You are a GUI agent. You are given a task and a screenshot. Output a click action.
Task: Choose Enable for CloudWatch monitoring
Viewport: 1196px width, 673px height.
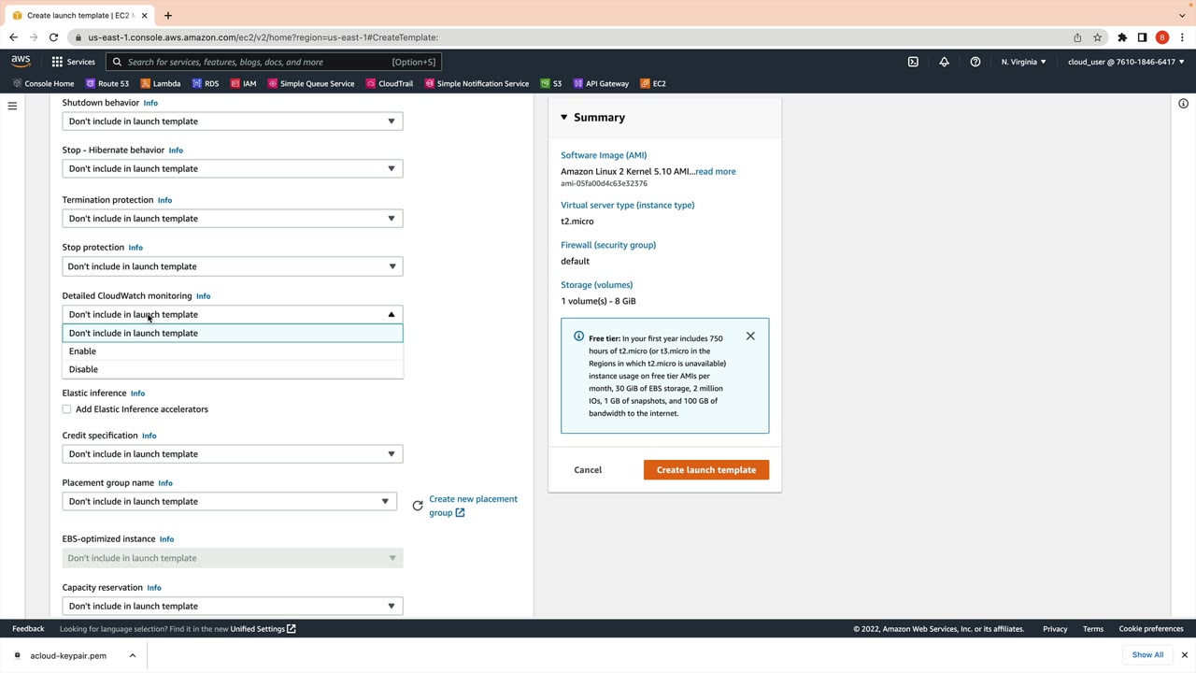(233, 351)
